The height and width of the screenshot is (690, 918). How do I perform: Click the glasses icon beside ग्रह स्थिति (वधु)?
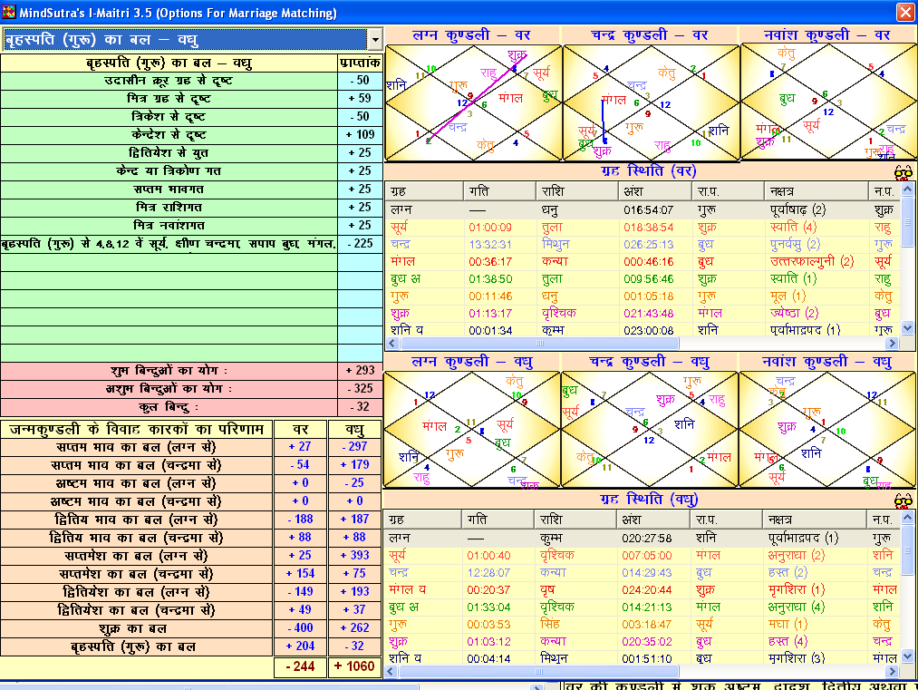pos(904,500)
